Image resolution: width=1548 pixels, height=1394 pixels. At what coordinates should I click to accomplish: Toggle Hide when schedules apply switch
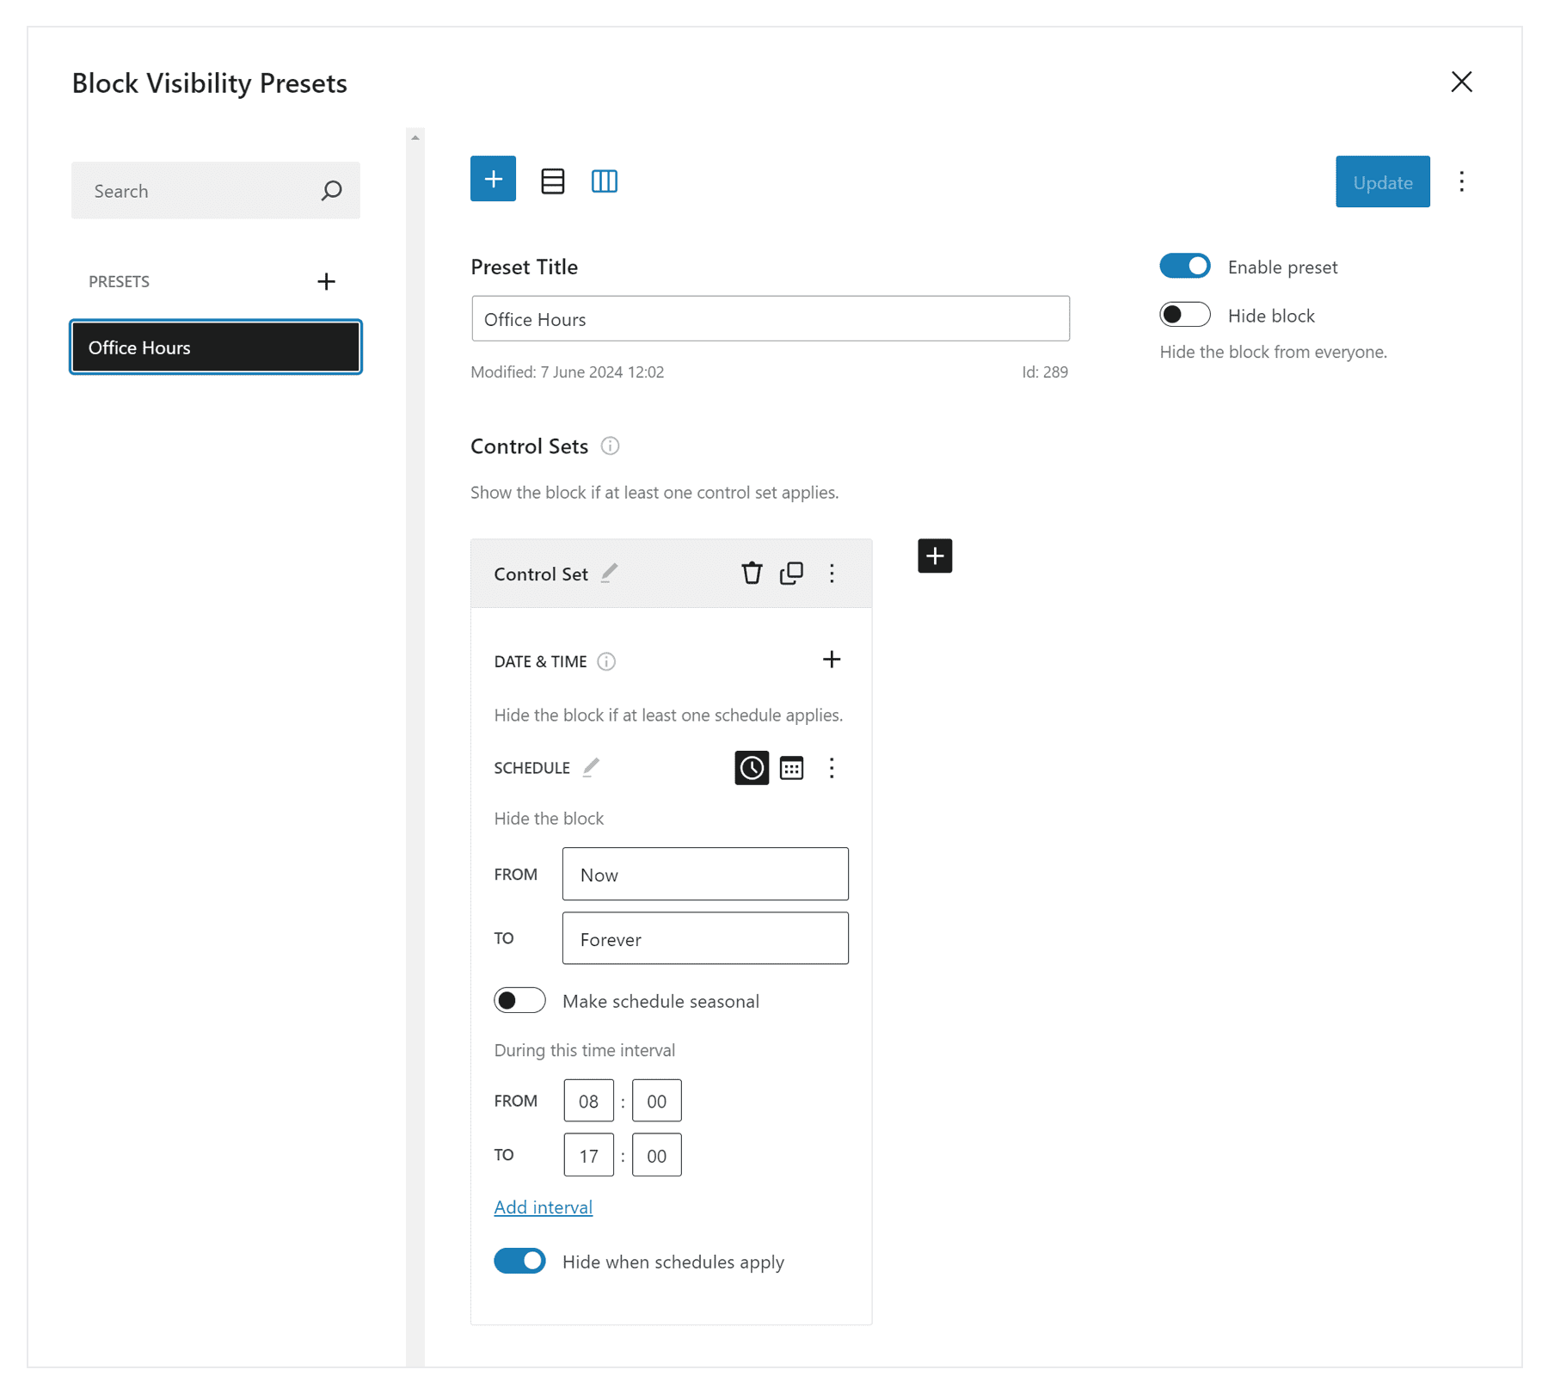pyautogui.click(x=519, y=1261)
